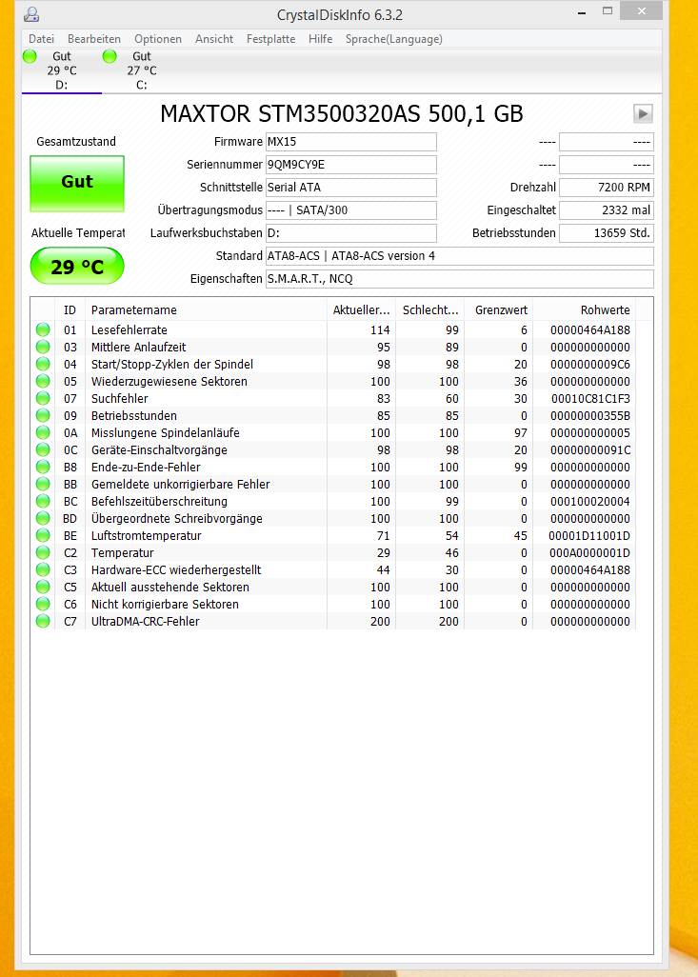The image size is (698, 977).
Task: Click the status dot for Aktuell ausstehende Sektoren
Action: point(43,587)
